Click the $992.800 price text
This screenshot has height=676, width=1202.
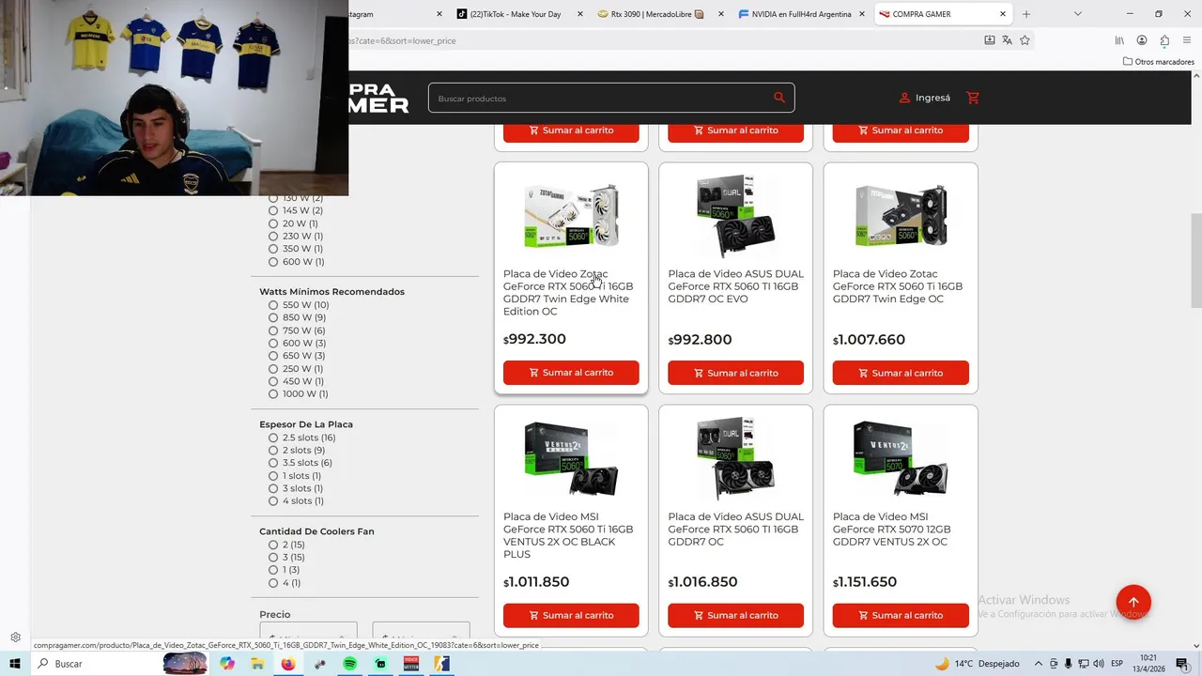(x=700, y=340)
